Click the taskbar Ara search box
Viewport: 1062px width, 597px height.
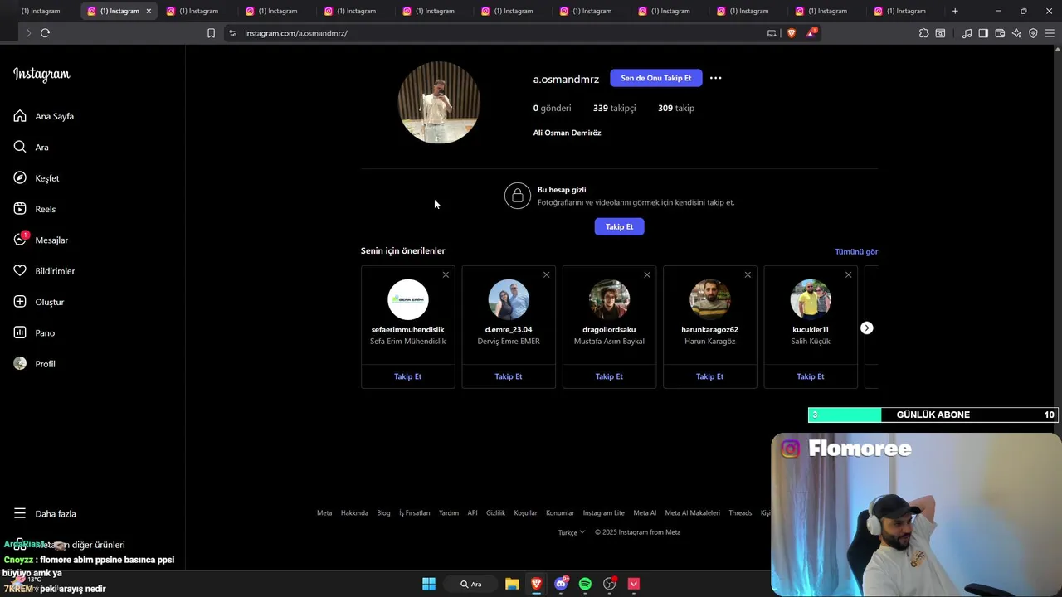(470, 584)
